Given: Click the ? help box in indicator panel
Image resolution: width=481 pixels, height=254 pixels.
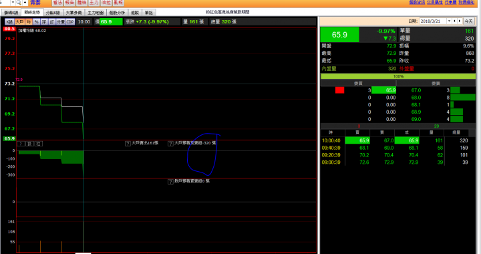Looking at the screenshot, I should [21, 144].
